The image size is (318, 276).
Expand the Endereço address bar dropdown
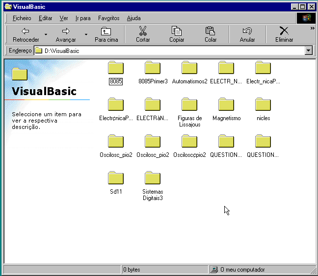308,50
